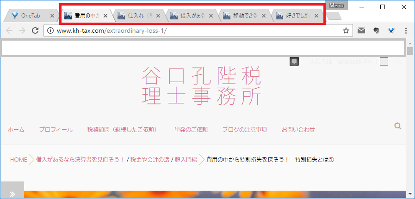Bookmark this page with the star icon
The image size is (415, 199).
(346, 31)
